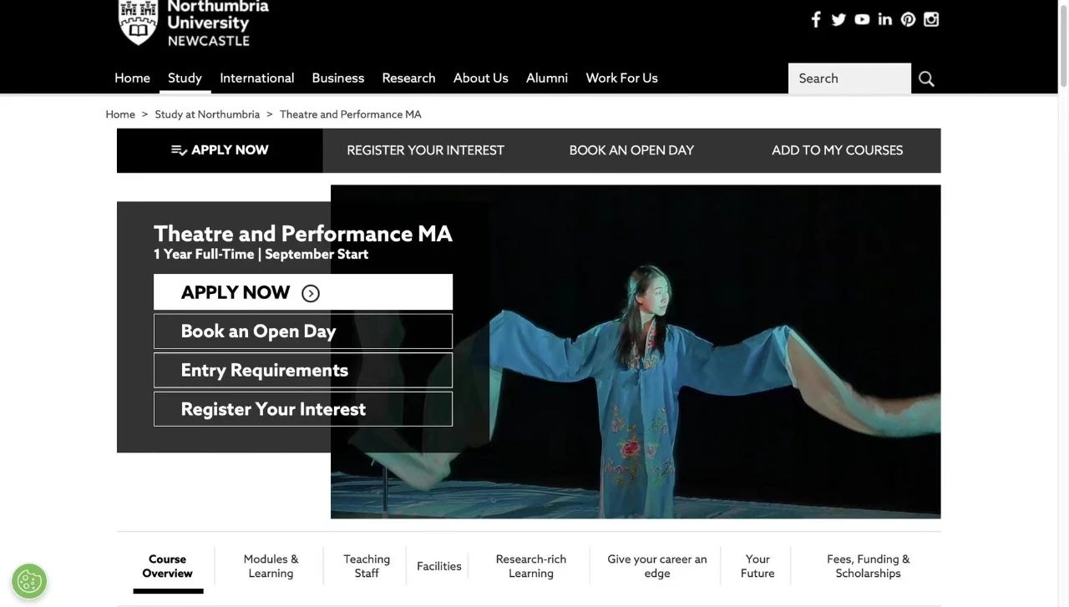Click the 1 Year Full-Time September Start text
This screenshot has height=607, width=1069.
coord(261,255)
